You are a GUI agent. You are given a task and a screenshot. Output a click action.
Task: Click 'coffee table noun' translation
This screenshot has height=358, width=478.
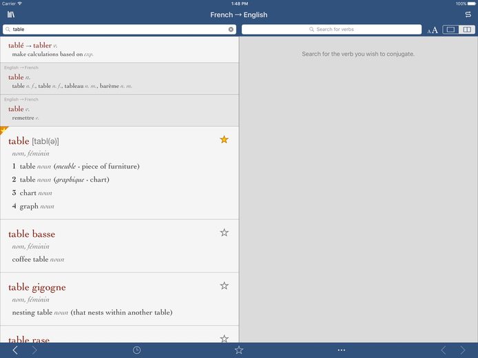click(38, 260)
